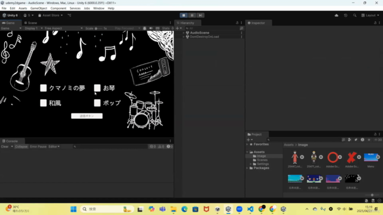Check the 和風 checkbox

pyautogui.click(x=43, y=103)
